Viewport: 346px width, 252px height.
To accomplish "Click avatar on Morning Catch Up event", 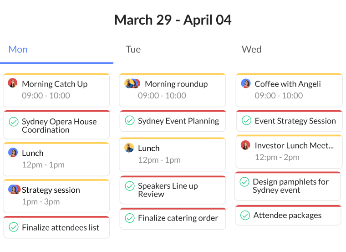I will (13, 83).
